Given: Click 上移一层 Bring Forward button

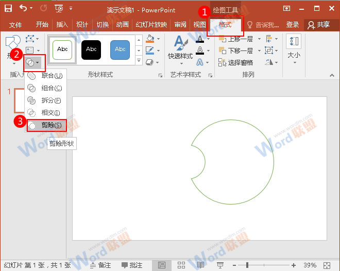Looking at the screenshot, I should pos(236,39).
